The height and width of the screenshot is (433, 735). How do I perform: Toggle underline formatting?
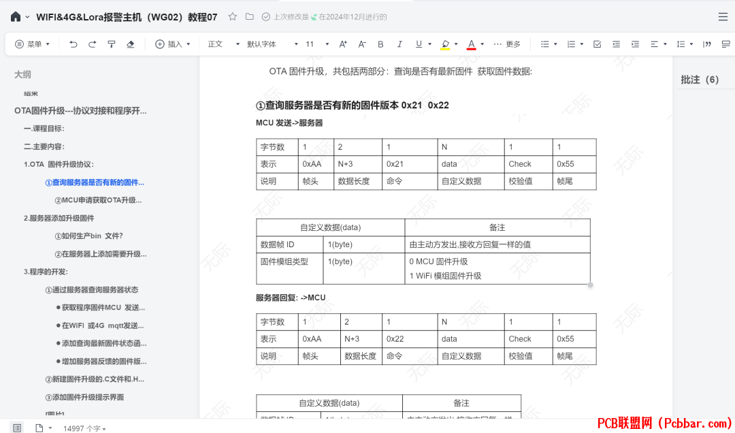pos(419,44)
